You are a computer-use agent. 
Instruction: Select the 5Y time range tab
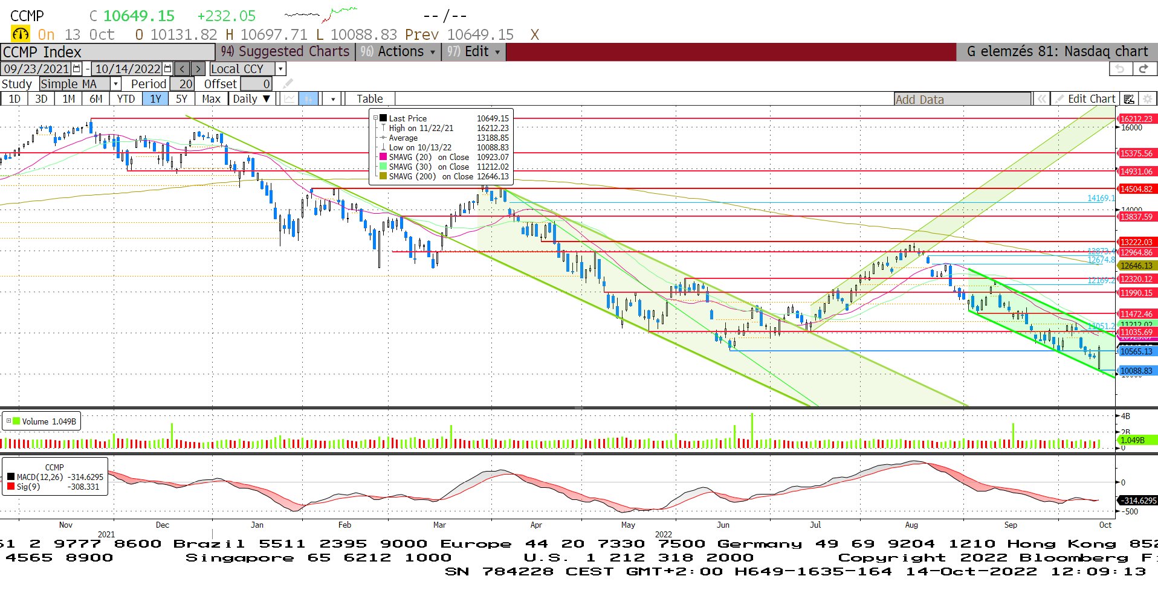tap(181, 99)
